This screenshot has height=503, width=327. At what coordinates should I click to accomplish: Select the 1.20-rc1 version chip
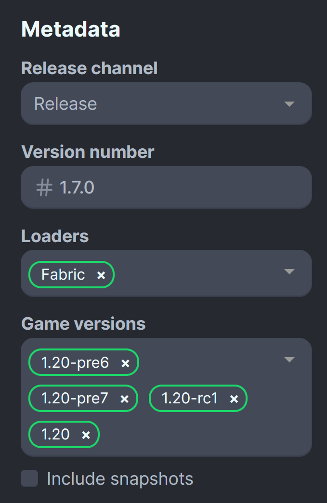pos(190,399)
